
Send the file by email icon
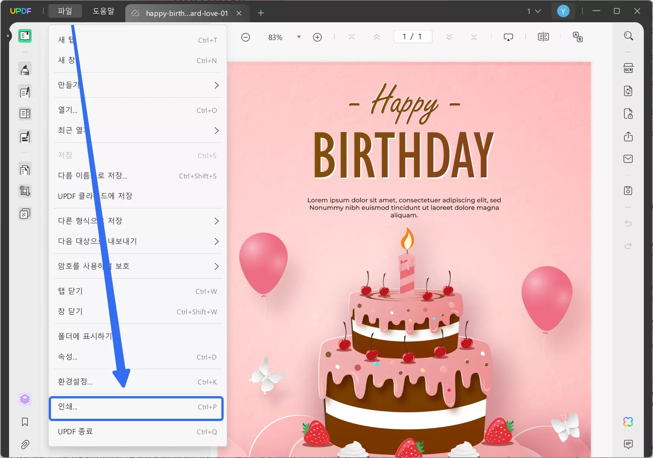[x=628, y=159]
